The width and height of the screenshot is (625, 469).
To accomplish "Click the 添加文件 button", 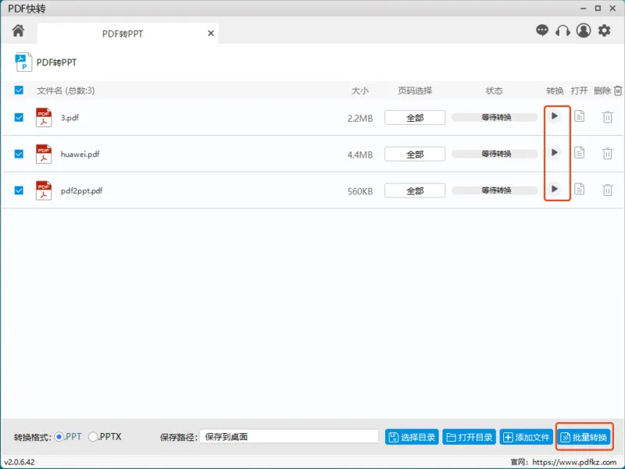I will pos(526,437).
